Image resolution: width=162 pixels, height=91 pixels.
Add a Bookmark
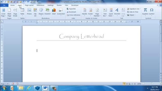[71, 12]
